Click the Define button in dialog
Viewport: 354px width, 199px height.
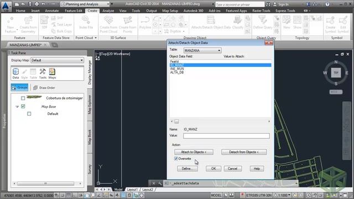(x=187, y=169)
